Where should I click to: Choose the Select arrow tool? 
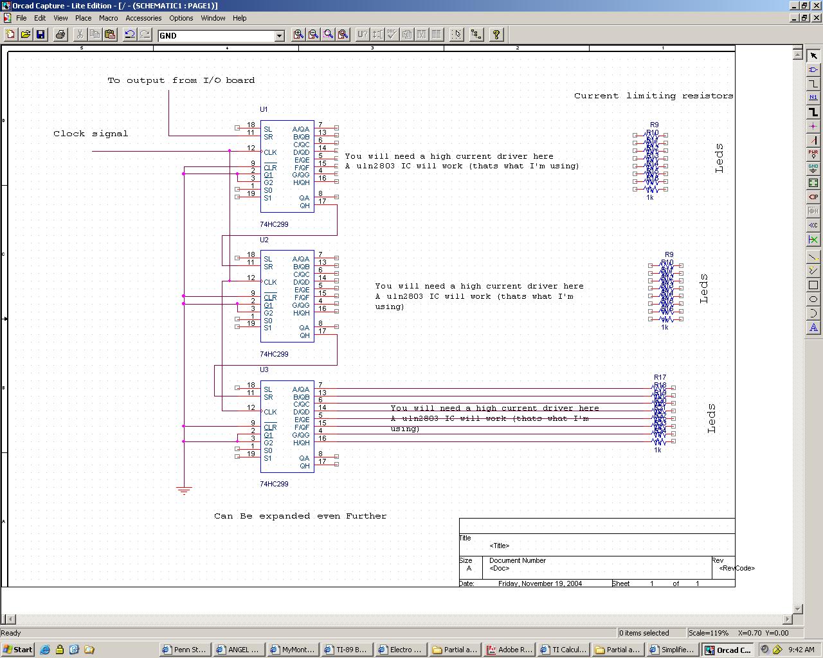click(813, 55)
